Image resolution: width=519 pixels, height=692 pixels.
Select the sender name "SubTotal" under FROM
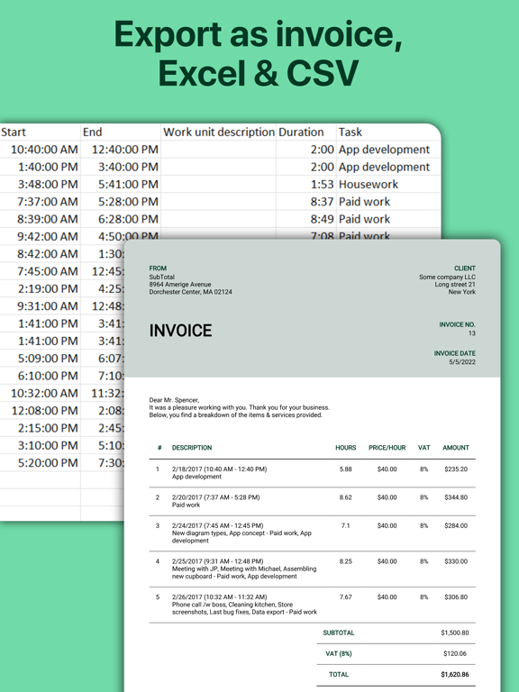[162, 278]
